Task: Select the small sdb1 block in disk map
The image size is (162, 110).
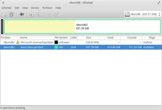Action: 2,26
